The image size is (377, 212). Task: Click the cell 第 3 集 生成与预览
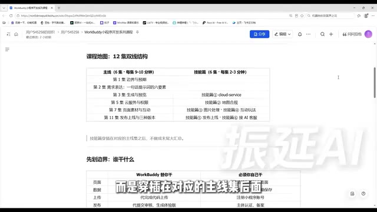130,95
